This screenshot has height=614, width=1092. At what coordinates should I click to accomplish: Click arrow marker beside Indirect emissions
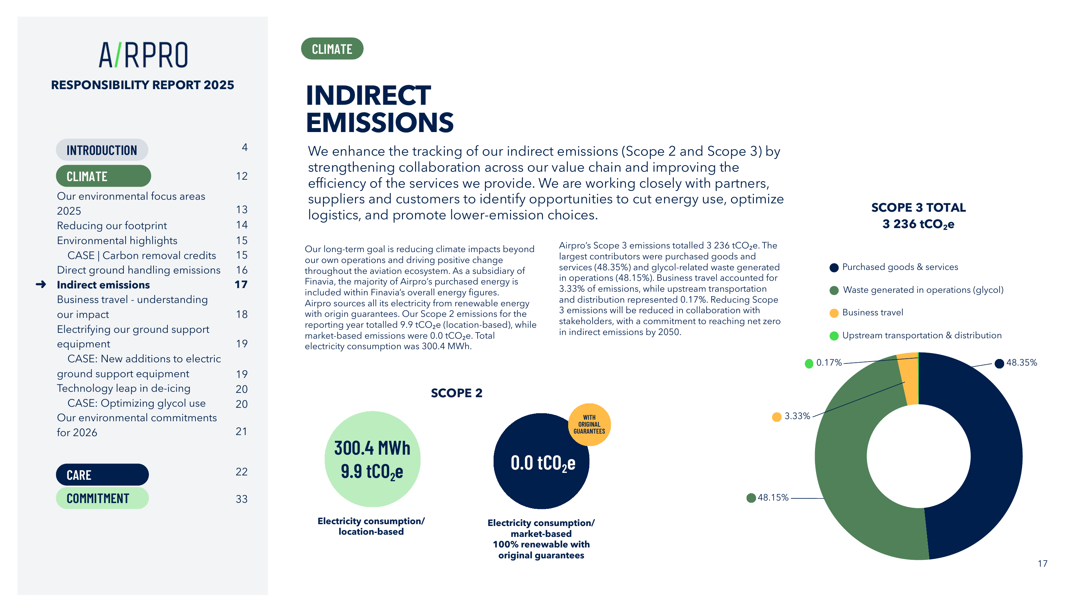point(41,284)
